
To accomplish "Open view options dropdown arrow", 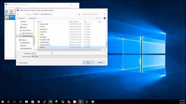I will click(x=100, y=18).
